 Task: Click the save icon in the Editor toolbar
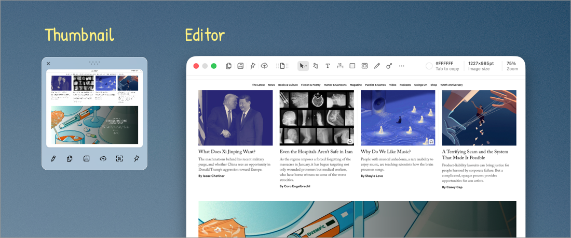coord(240,66)
